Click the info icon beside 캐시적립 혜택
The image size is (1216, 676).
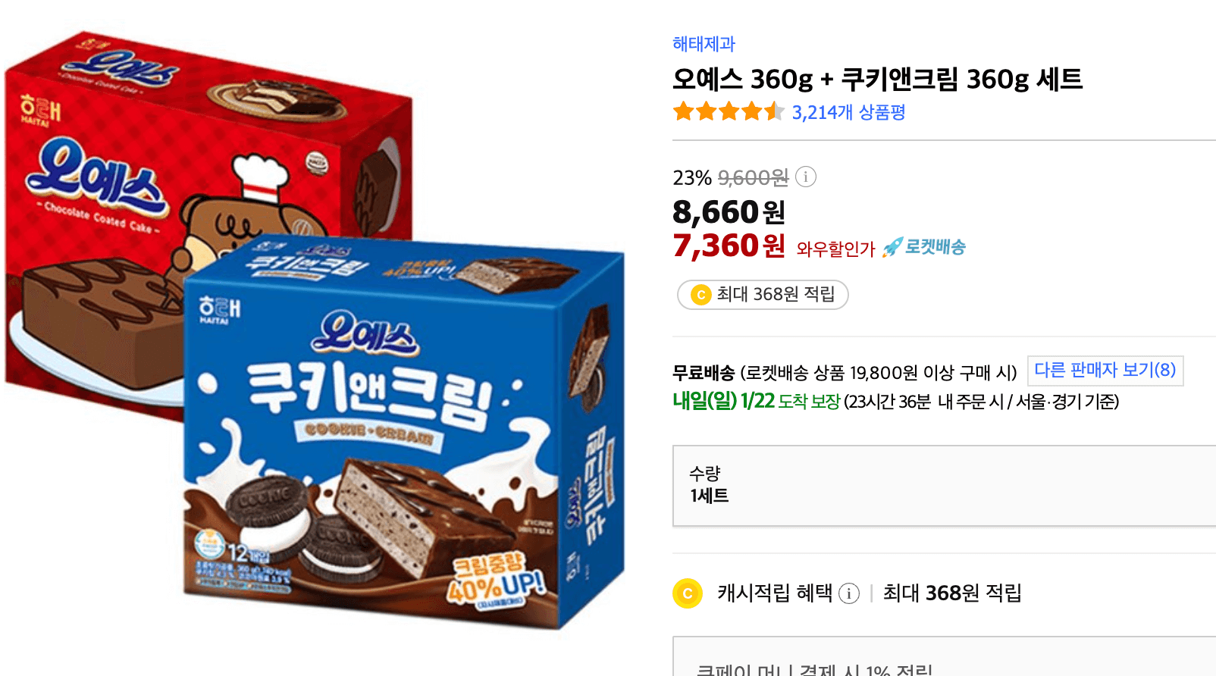tap(849, 593)
